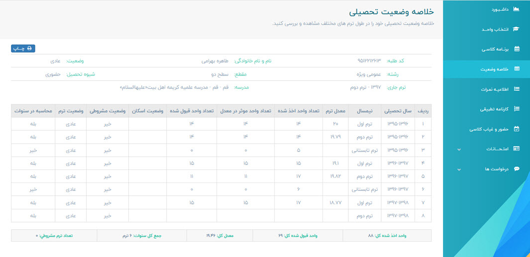Select the calendar icon beside برنامه کلاسی
Viewport: 530px width, 257px height.
click(517, 49)
